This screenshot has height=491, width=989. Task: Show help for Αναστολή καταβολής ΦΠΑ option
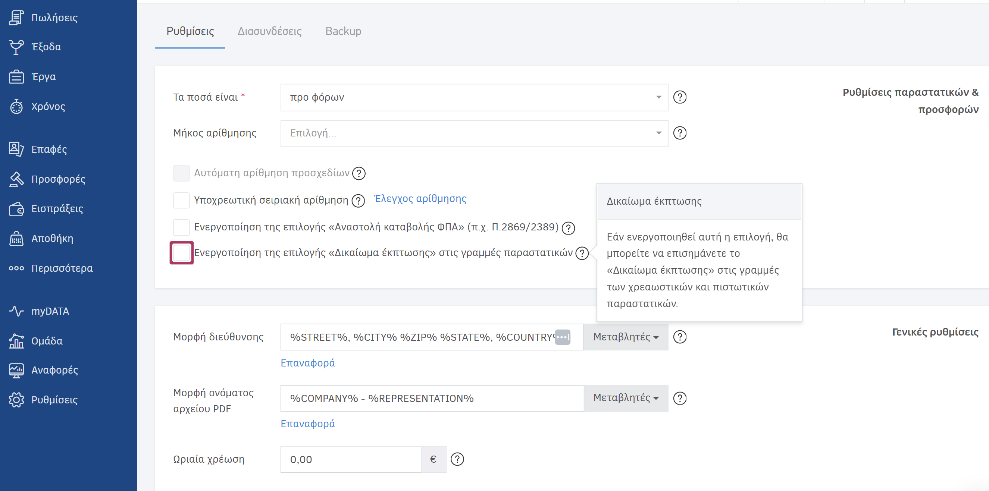pyautogui.click(x=568, y=228)
